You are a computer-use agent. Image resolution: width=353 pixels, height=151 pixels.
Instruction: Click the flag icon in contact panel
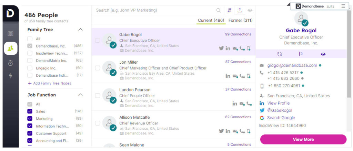301,54
